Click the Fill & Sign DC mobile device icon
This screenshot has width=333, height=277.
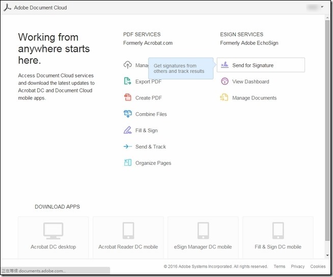tap(278, 231)
